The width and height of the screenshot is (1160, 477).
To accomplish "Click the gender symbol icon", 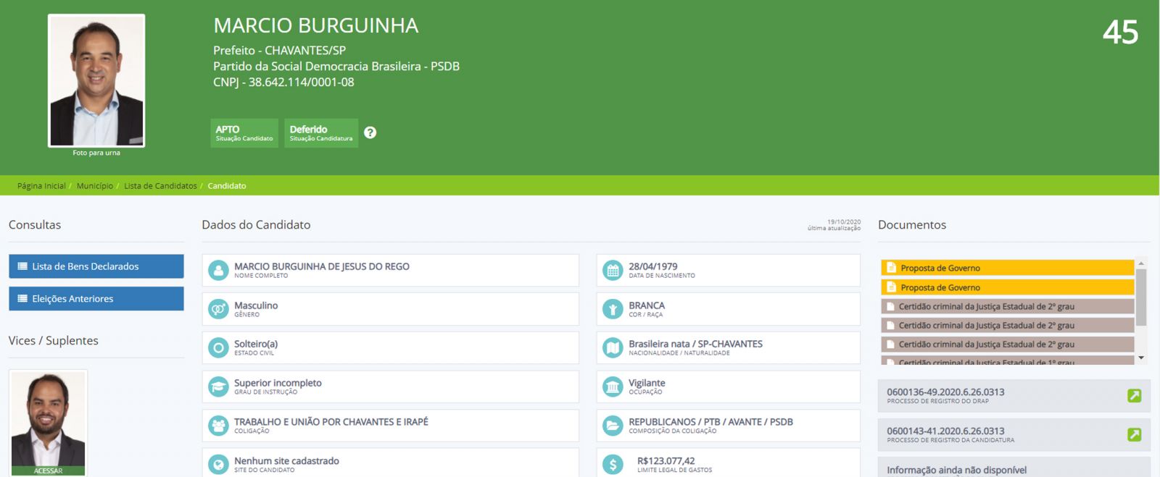I will click(x=218, y=309).
